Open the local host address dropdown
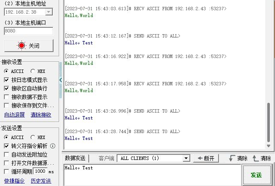The width and height of the screenshot is (275, 186). (x=48, y=12)
